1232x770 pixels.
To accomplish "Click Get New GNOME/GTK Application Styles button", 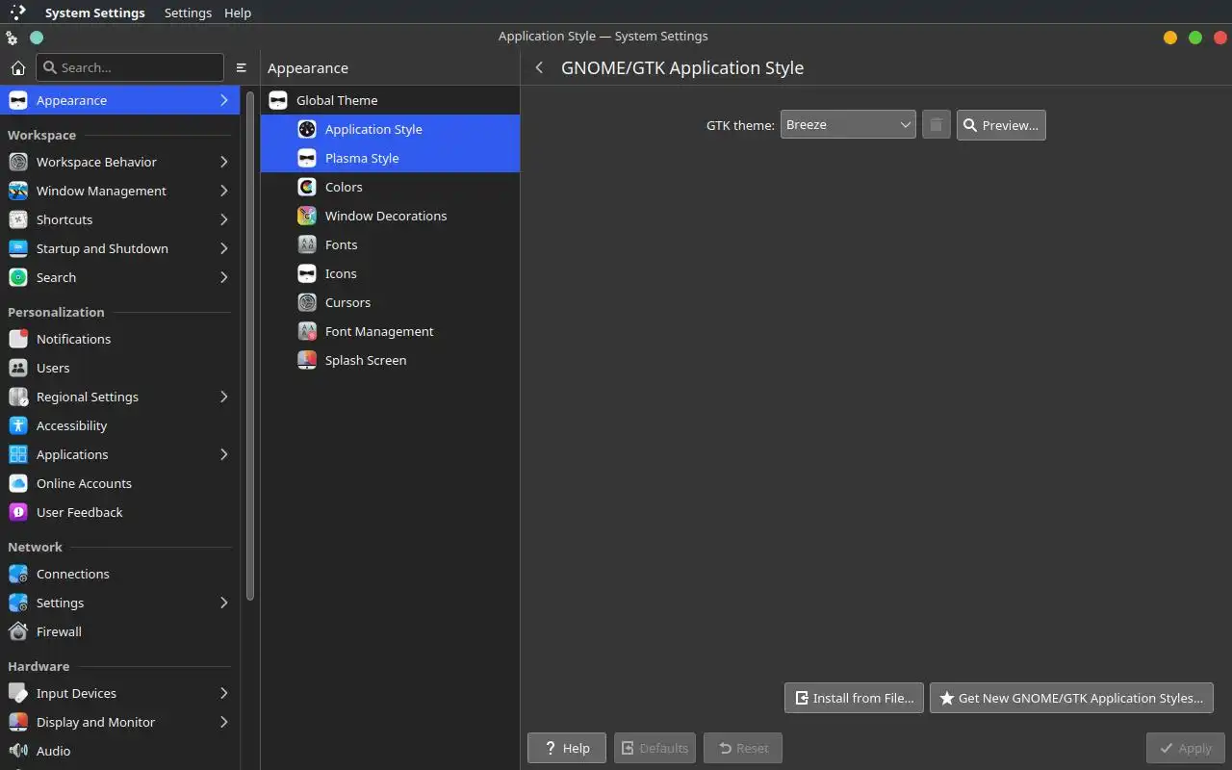I will (x=1071, y=698).
